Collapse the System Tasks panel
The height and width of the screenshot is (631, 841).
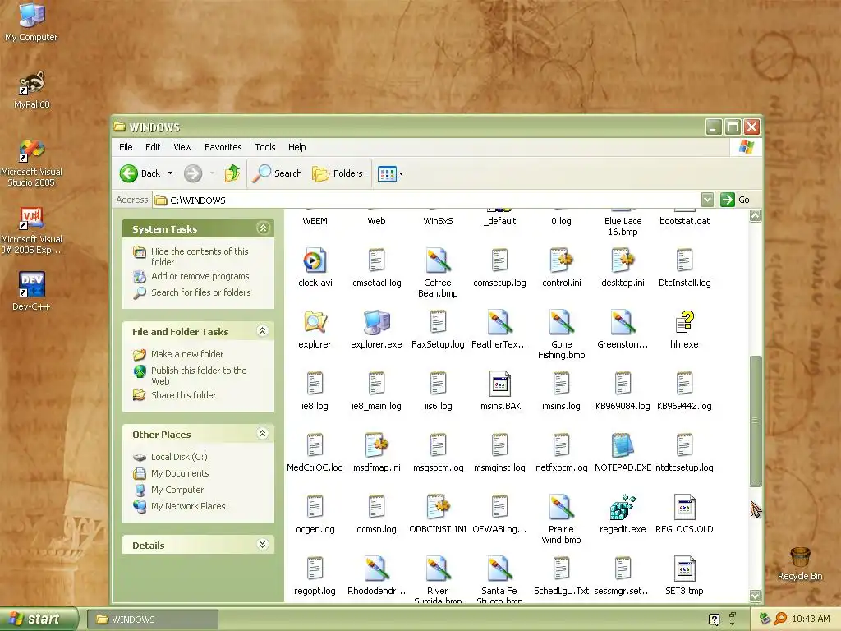pyautogui.click(x=263, y=228)
